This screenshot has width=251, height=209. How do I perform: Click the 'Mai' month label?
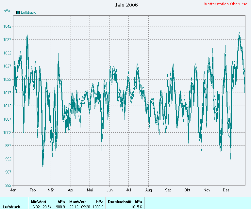[90, 190]
